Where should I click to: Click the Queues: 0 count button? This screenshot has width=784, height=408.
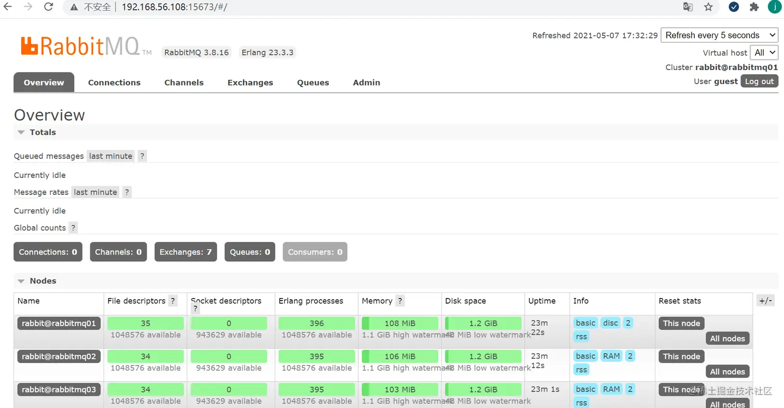250,252
